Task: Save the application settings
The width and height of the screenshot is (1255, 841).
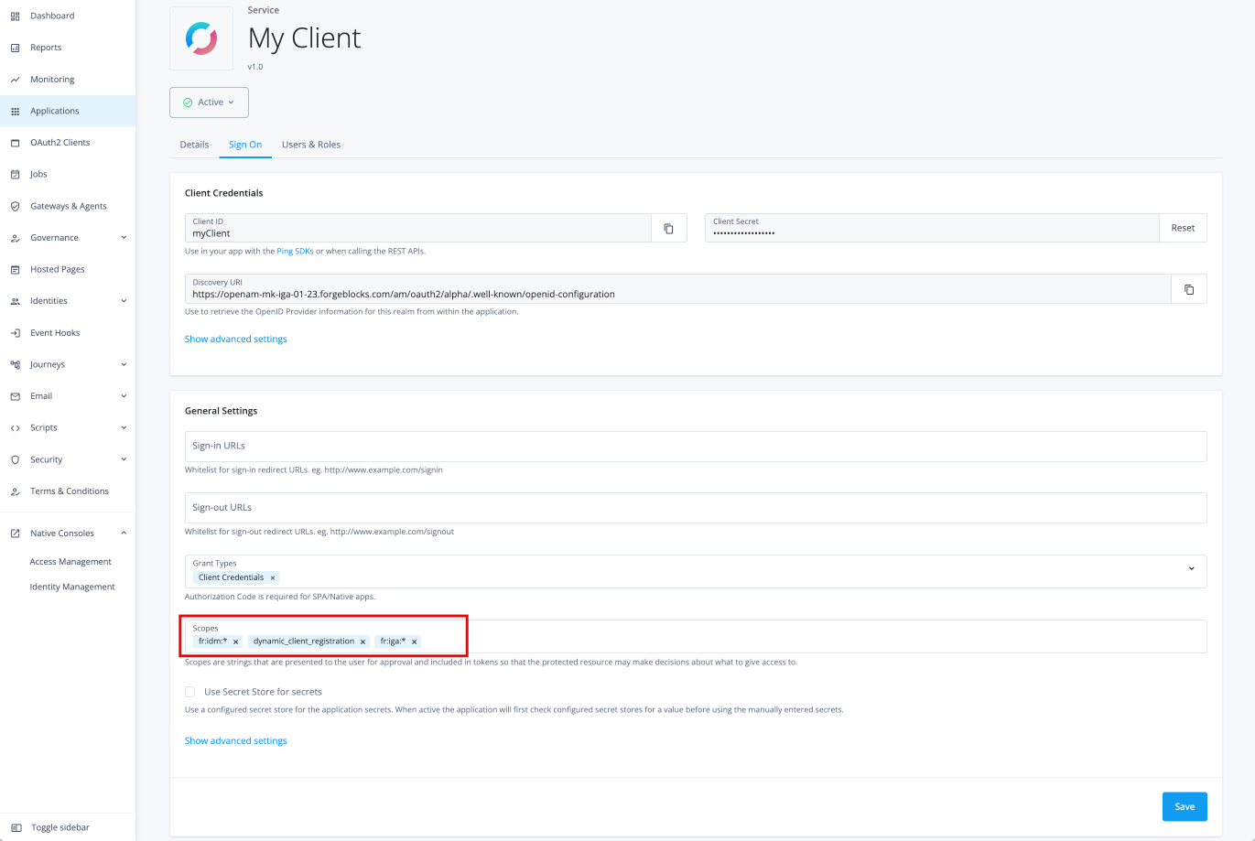Action: tap(1184, 806)
